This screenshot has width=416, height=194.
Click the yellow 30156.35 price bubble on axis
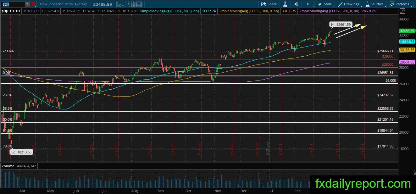(x=407, y=50)
